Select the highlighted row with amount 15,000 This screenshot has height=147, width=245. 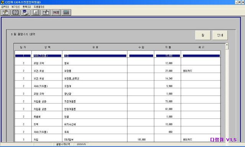(x=118, y=56)
